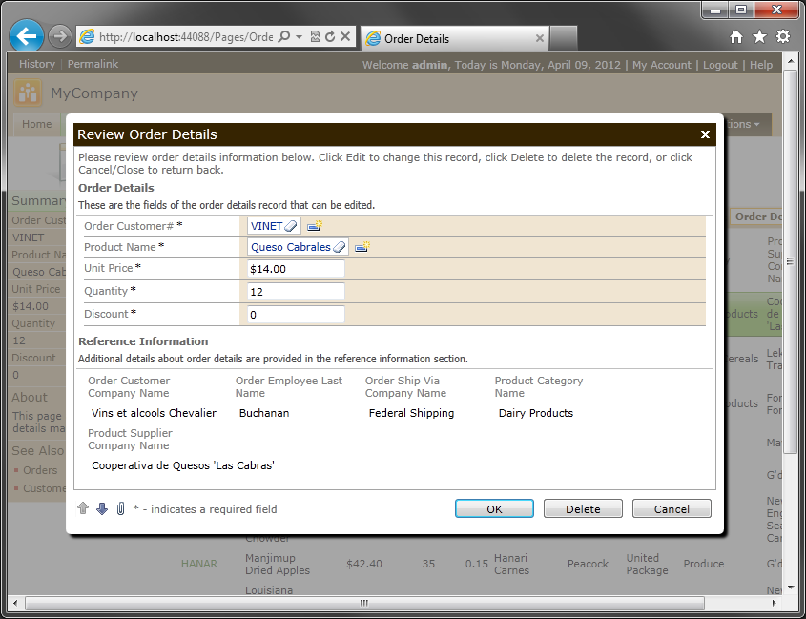Click the vertical scrollbar thumb
806x619 pixels.
790,261
